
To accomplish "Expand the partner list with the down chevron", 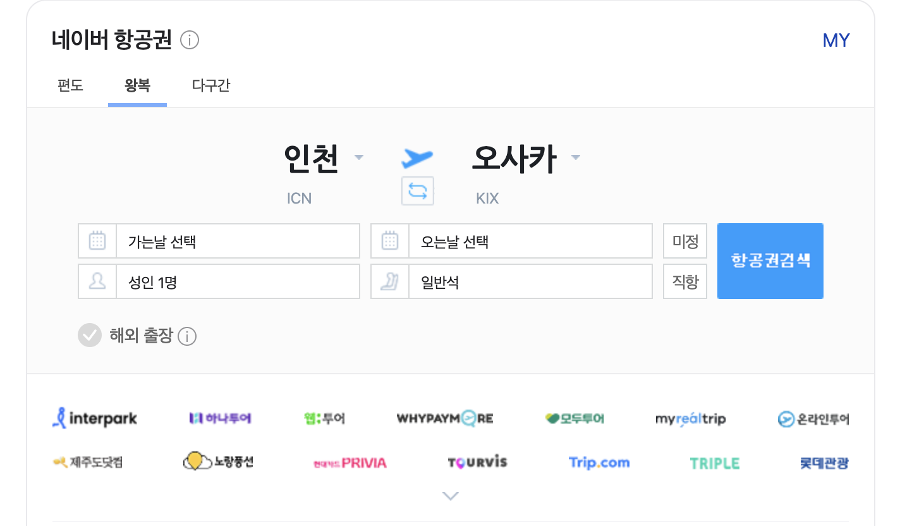I will click(x=450, y=496).
